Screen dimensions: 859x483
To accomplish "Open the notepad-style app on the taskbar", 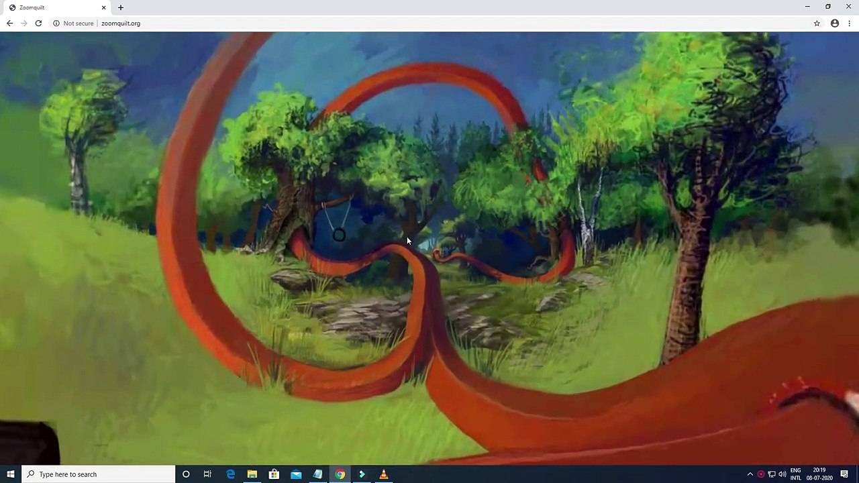I will coord(318,474).
